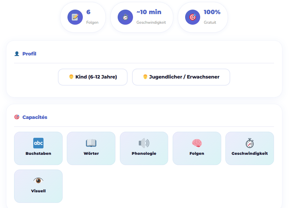Click the Capacités section heading
This screenshot has width=290, height=208.
35,117
